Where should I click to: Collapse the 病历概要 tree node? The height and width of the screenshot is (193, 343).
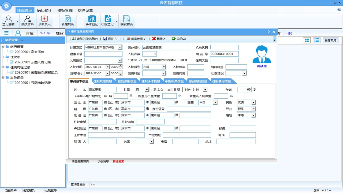tap(3, 47)
